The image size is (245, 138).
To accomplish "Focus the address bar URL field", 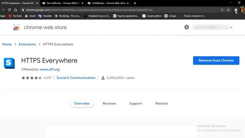I will [120, 10].
